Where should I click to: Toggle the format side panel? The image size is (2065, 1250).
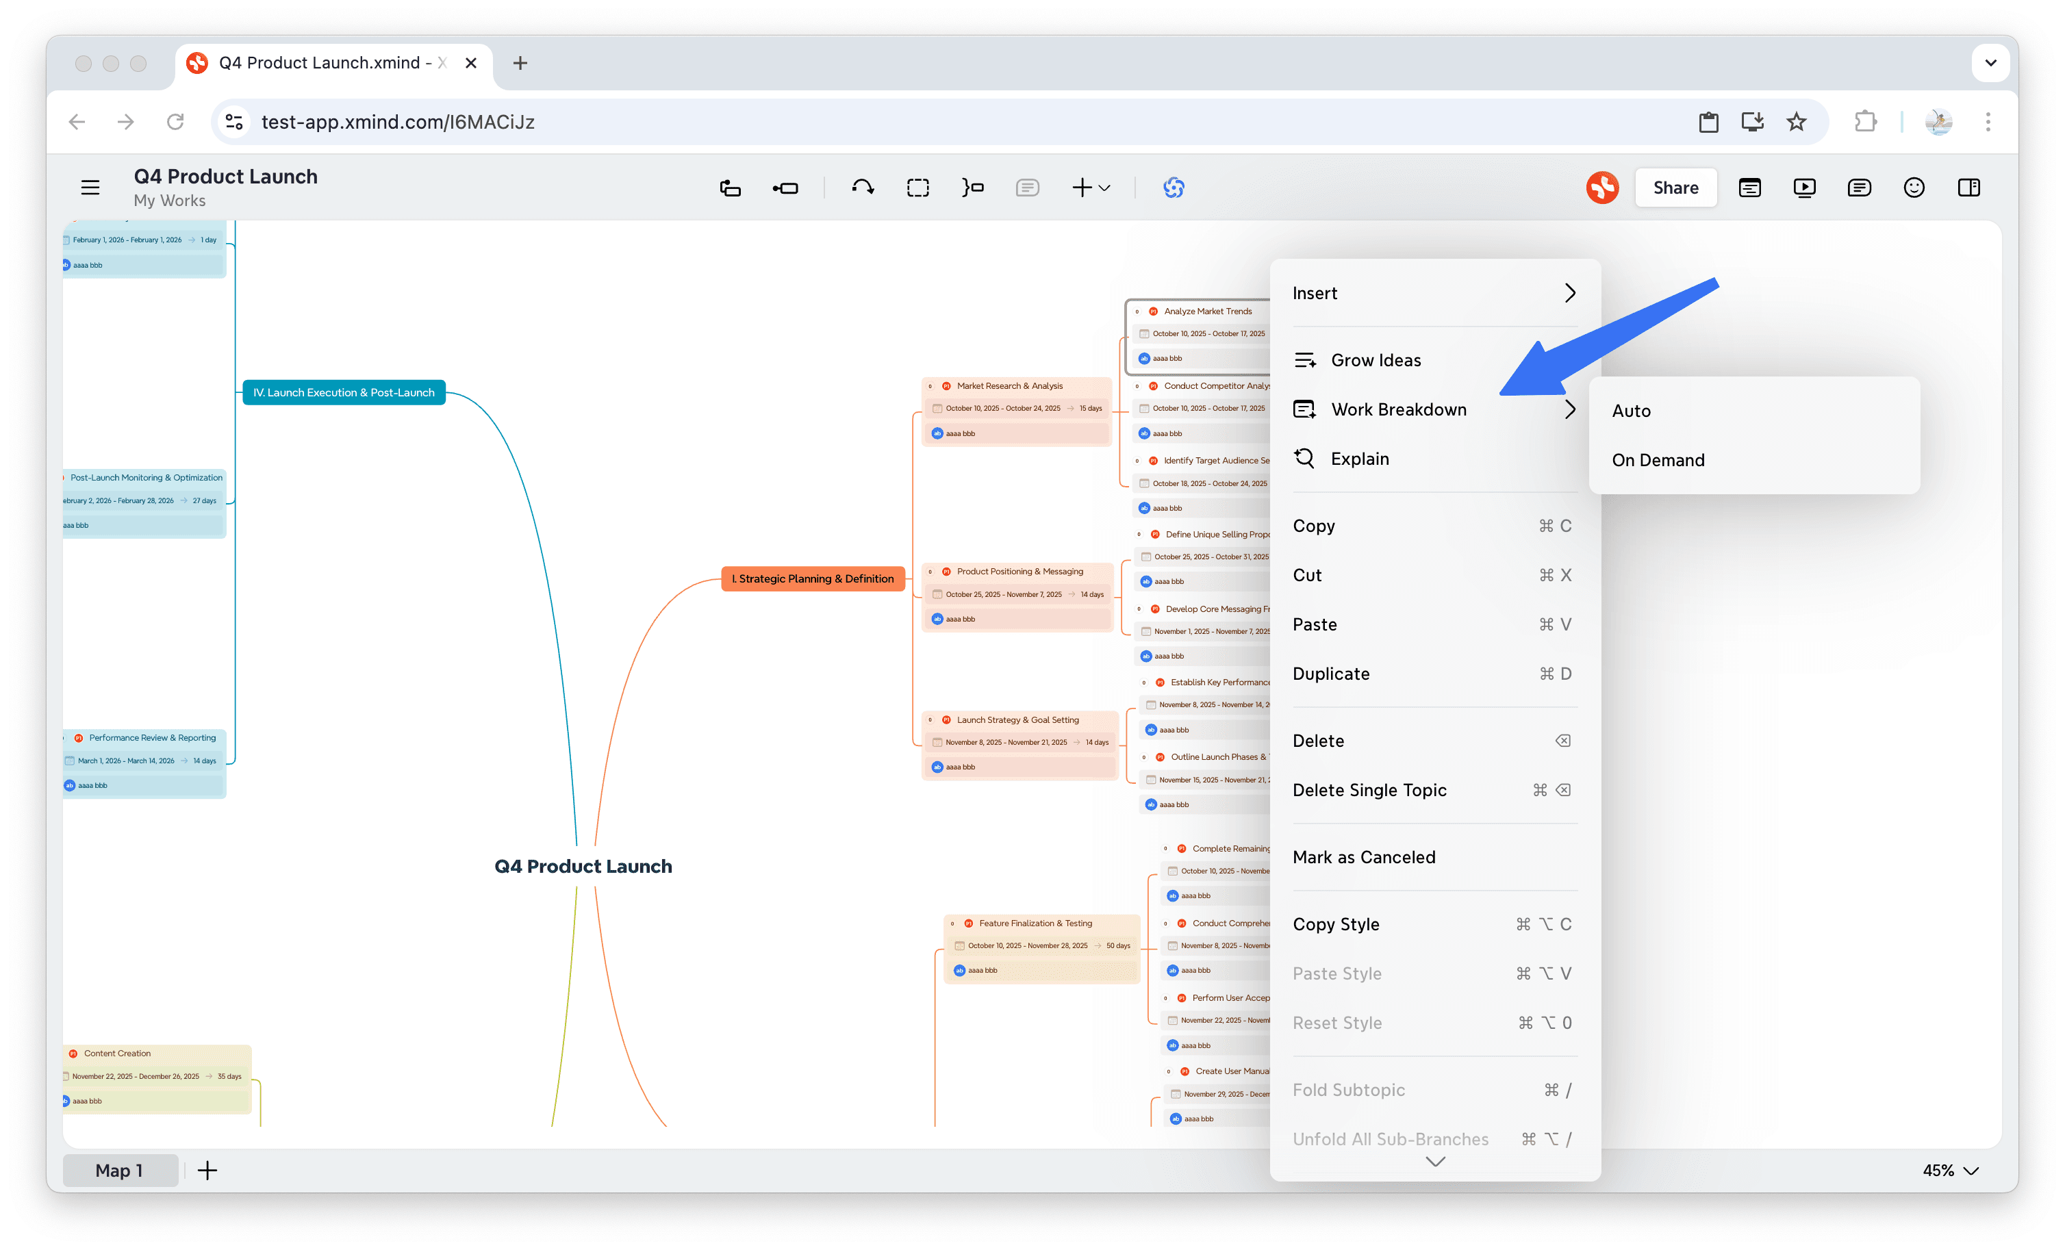tap(1968, 187)
